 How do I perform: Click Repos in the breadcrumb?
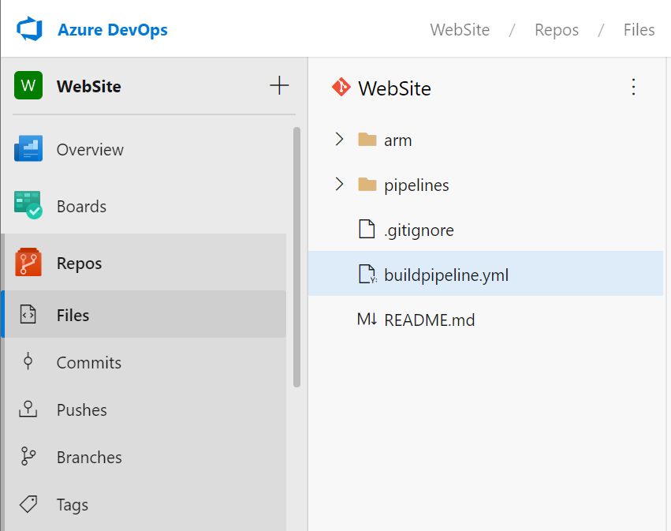pos(556,30)
